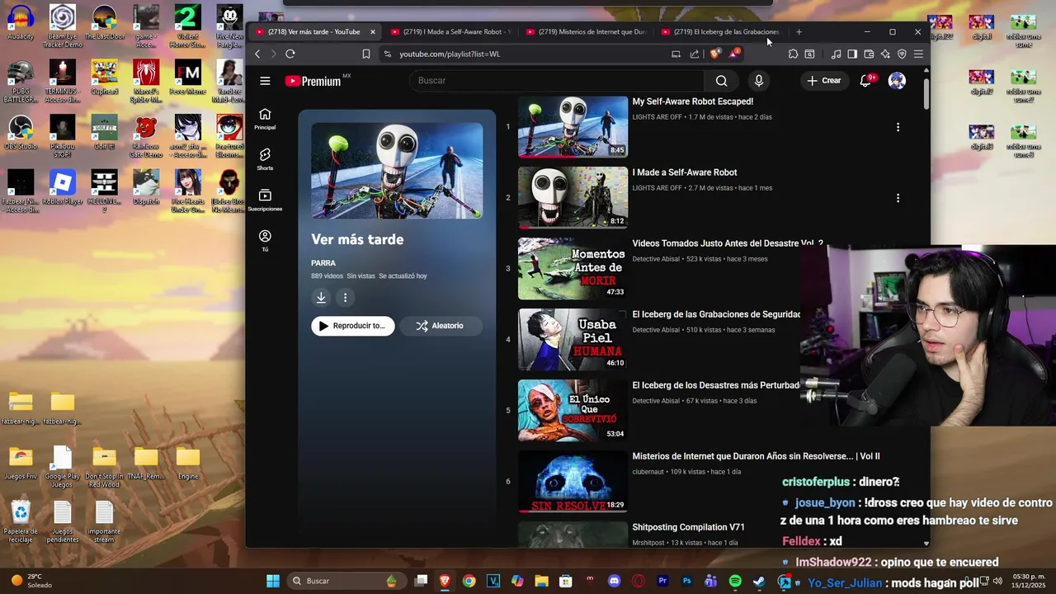
Task: Open Brave Rewards triangle icon
Action: (733, 54)
